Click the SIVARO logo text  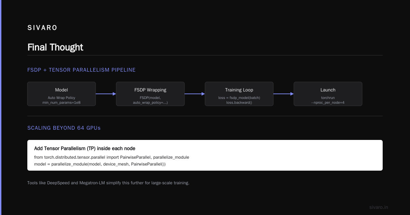pos(42,28)
